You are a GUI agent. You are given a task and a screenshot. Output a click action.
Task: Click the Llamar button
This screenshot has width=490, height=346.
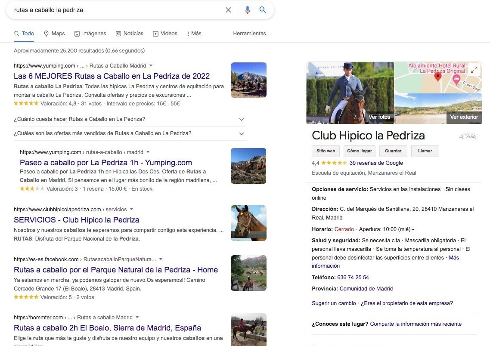(425, 151)
